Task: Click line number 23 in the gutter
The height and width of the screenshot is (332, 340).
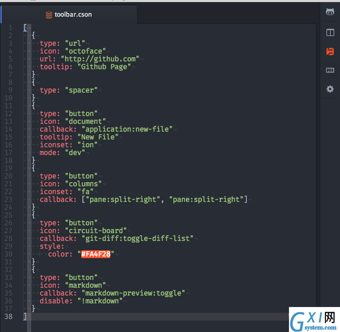Action: [x=8, y=199]
